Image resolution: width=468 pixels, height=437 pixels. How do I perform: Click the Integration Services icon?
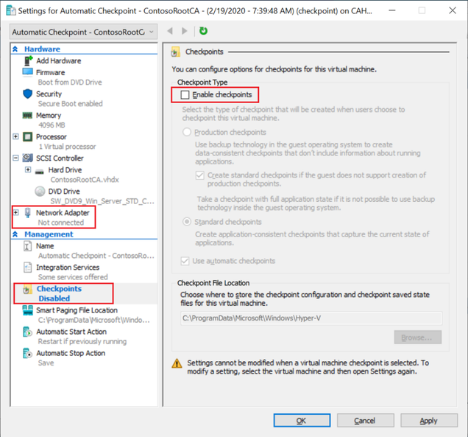click(27, 268)
